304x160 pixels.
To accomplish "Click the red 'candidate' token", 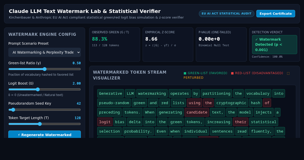I will tap(197, 112).
